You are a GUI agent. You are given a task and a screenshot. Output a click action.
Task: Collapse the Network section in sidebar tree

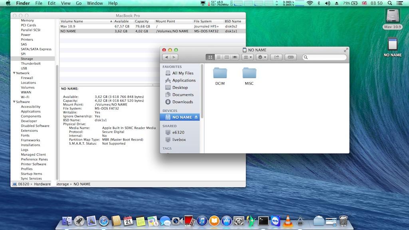pos(14,73)
